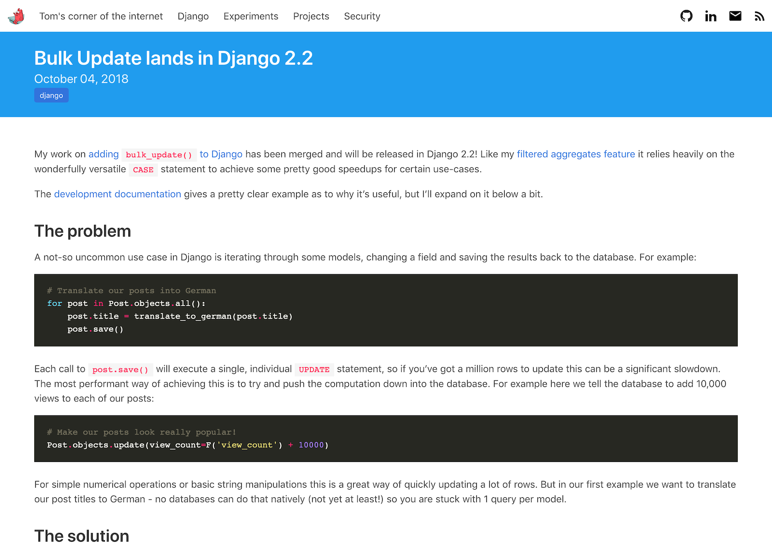
Task: Click the post.save() inline code in paragraph
Action: [121, 370]
